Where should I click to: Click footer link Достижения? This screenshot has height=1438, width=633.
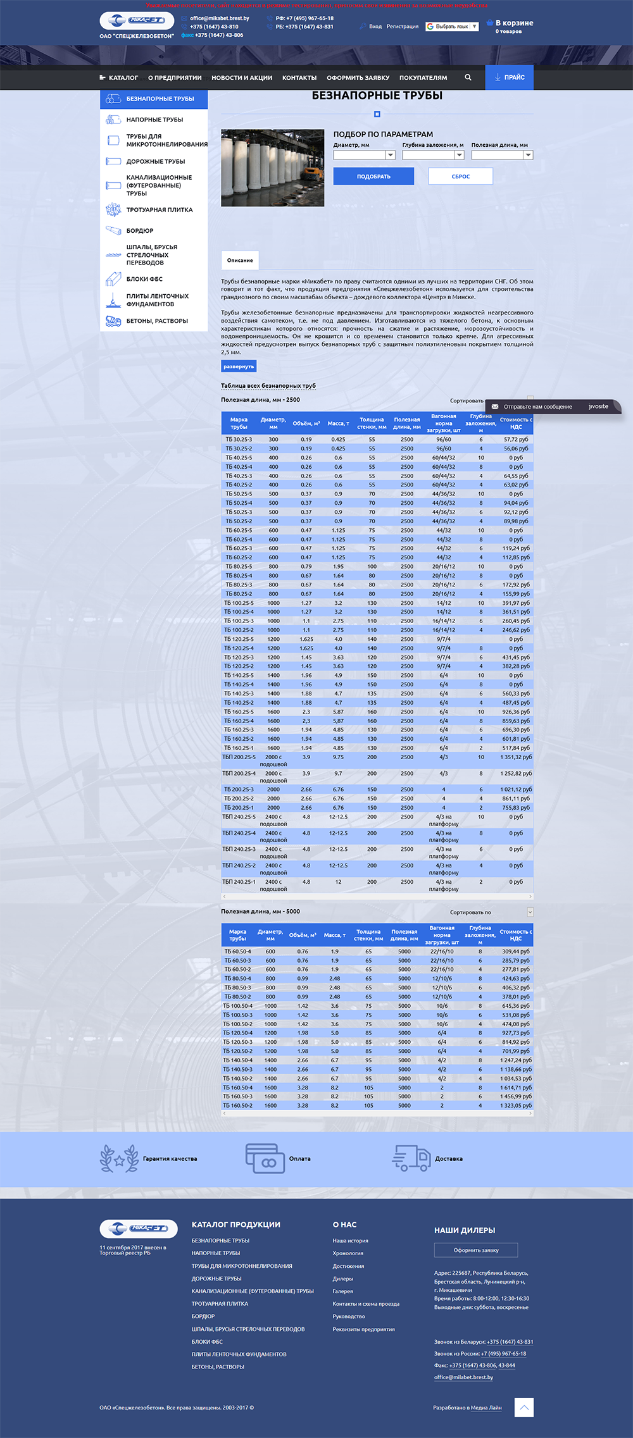349,1266
